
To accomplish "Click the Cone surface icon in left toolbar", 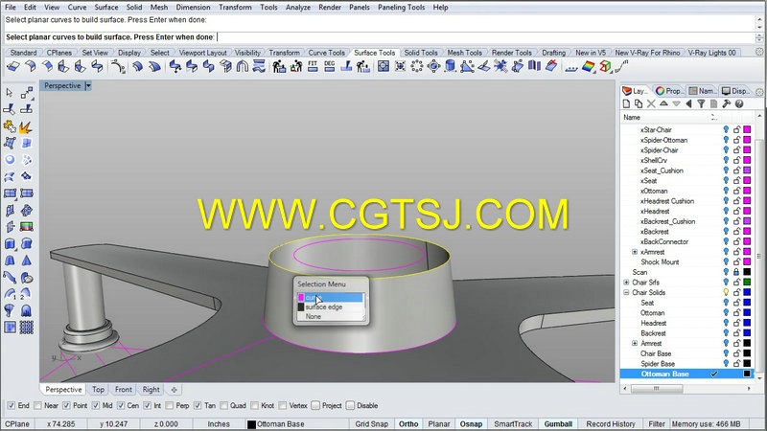I will coord(26,261).
